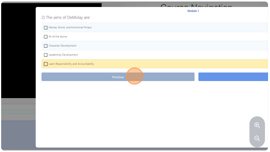The image size is (270, 152).
Task: Click the zoom out magnifier icon
Action: (x=257, y=138)
